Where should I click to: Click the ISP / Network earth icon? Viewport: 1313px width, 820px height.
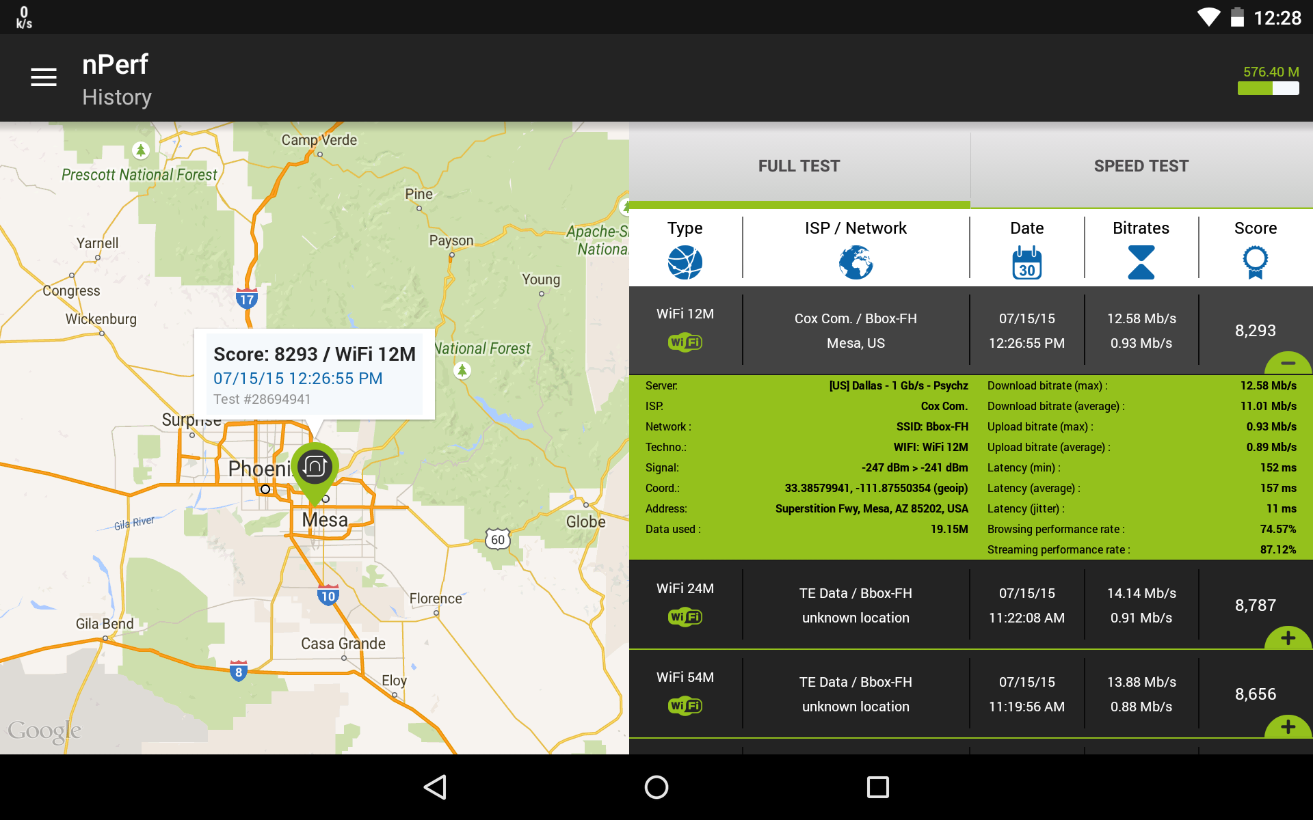856,262
